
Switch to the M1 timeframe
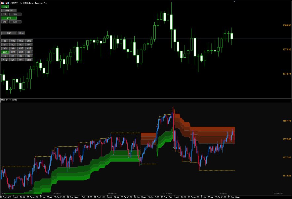[x=5, y=45]
